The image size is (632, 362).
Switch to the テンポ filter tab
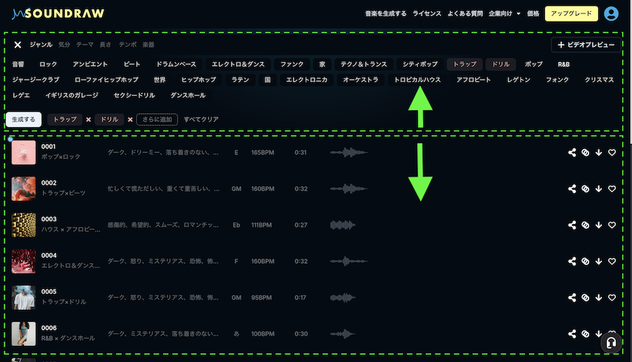click(x=127, y=45)
